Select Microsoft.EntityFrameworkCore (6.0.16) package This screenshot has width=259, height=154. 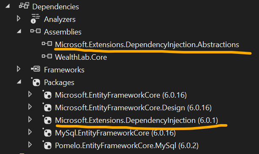121,95
